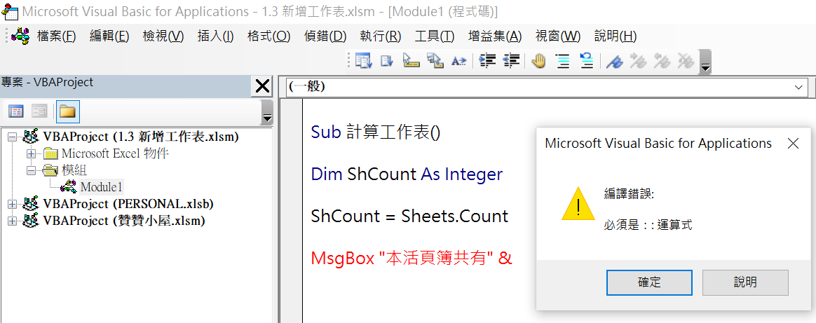
Task: Click the Uncomment Block toolbar icon
Action: click(x=587, y=61)
